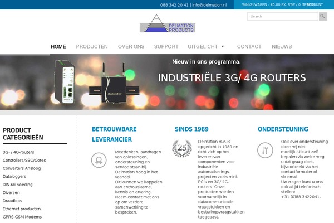Click the search magnifier button

pyautogui.click(x=323, y=16)
